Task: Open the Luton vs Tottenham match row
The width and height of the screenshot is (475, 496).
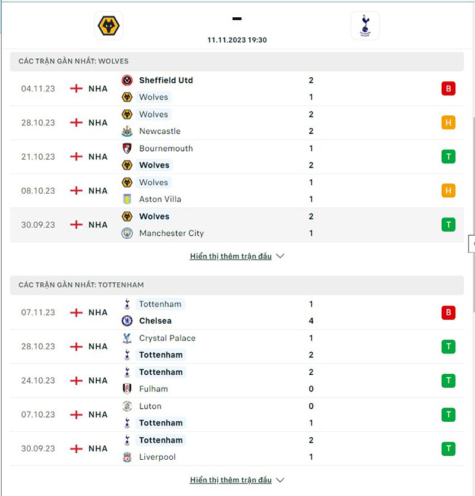Action: [237, 415]
